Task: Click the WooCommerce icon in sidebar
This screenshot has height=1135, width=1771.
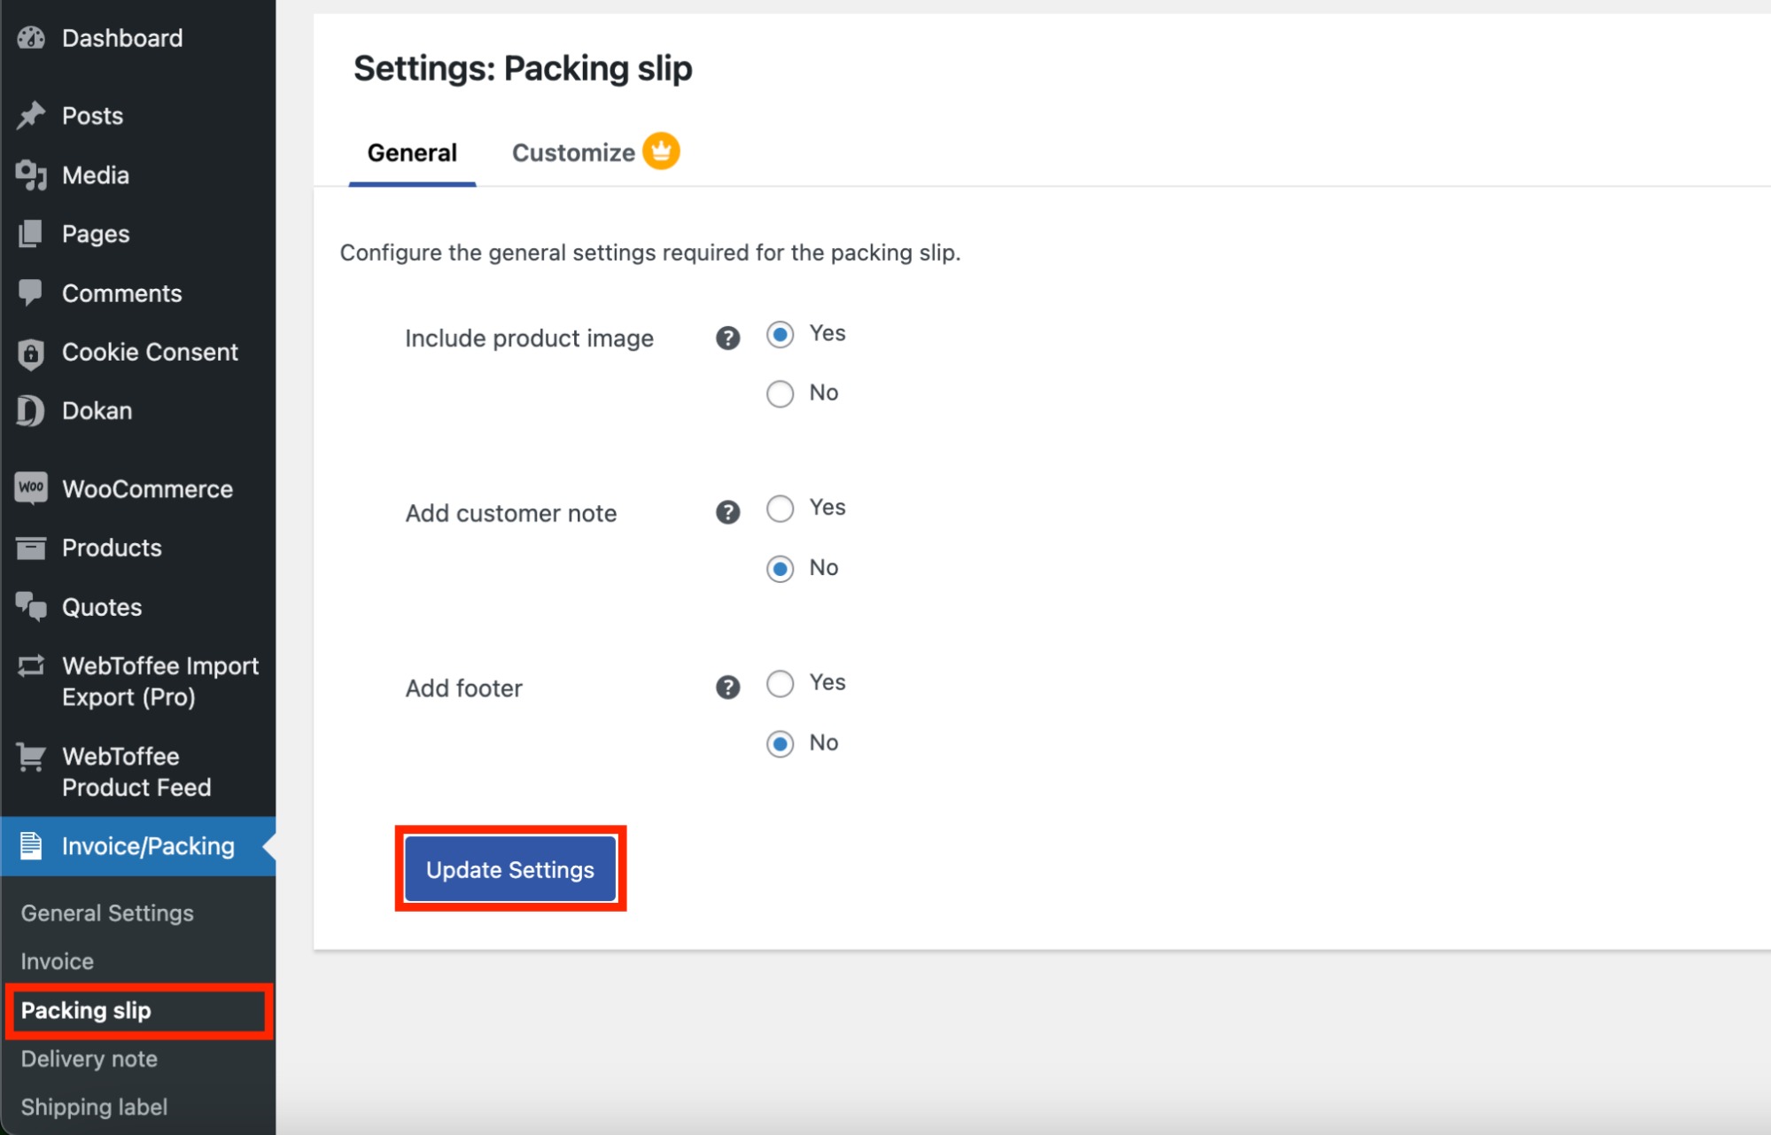Action: (32, 488)
